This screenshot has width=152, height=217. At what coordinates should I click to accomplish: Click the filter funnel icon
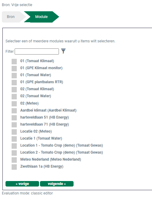pos(63,51)
